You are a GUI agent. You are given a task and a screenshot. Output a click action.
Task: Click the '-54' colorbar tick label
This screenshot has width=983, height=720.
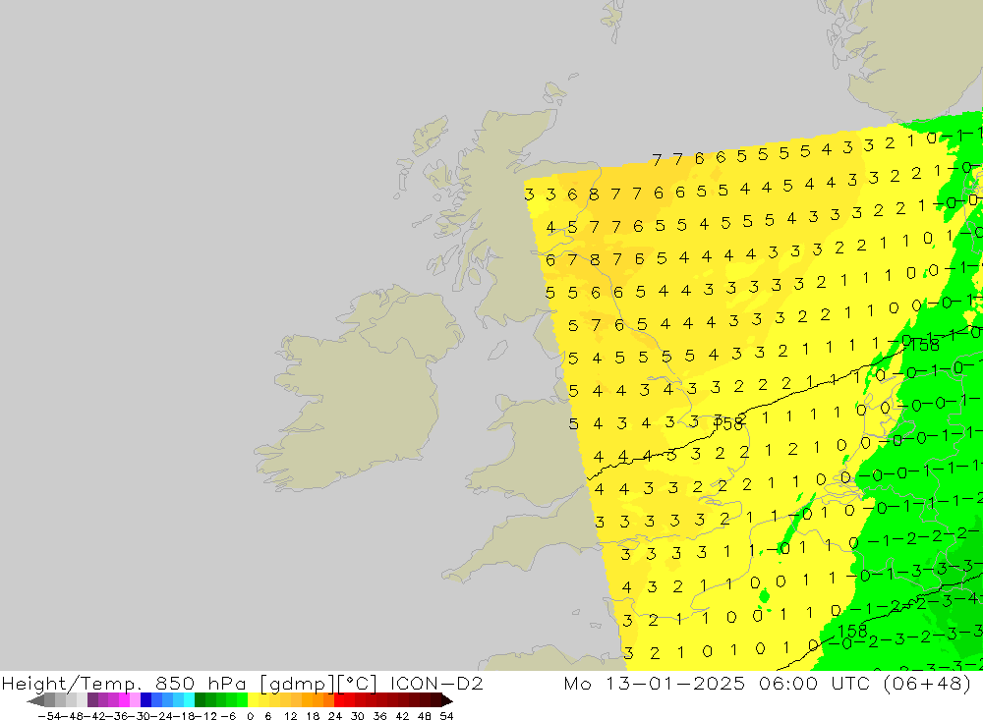49,716
